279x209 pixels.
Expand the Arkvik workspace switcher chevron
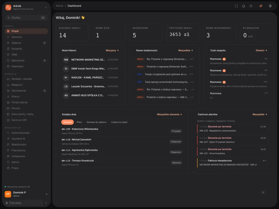(x=46, y=7)
